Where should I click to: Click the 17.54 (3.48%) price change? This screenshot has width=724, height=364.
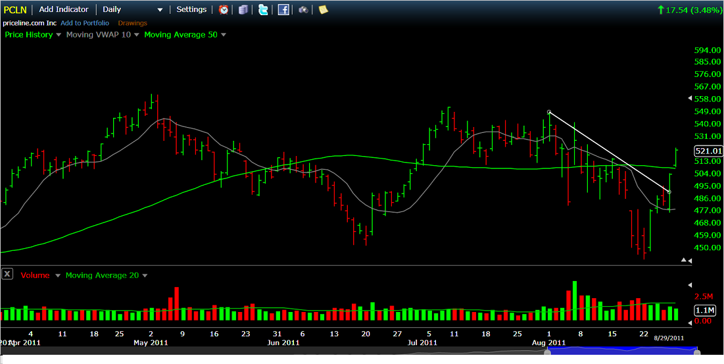pos(690,9)
